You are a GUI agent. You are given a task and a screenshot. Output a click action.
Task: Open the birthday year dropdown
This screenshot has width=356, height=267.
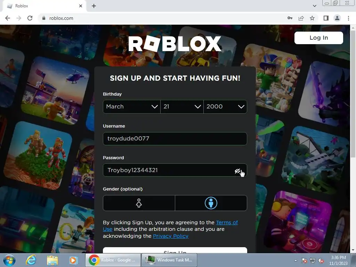[x=225, y=106]
